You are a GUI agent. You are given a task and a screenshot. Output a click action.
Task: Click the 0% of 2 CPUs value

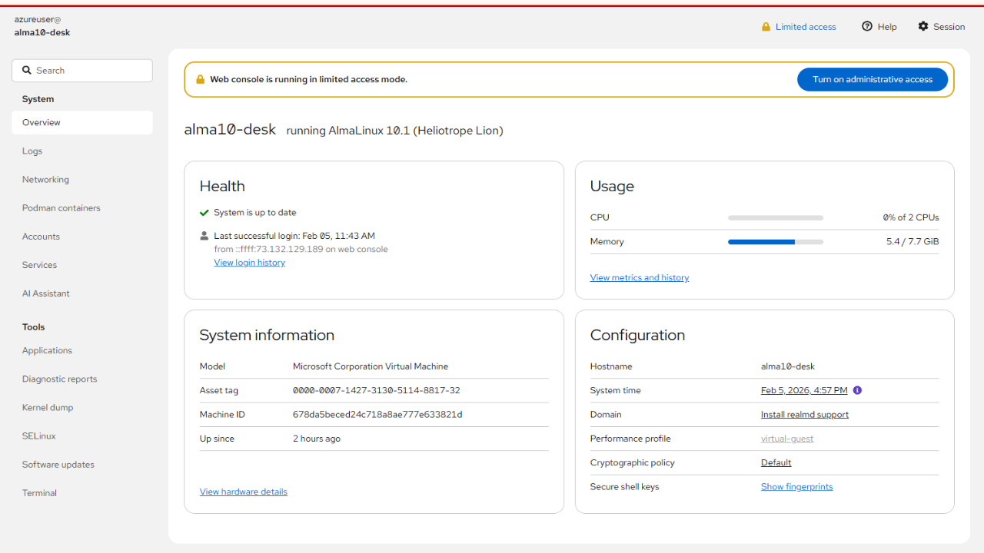tap(911, 217)
